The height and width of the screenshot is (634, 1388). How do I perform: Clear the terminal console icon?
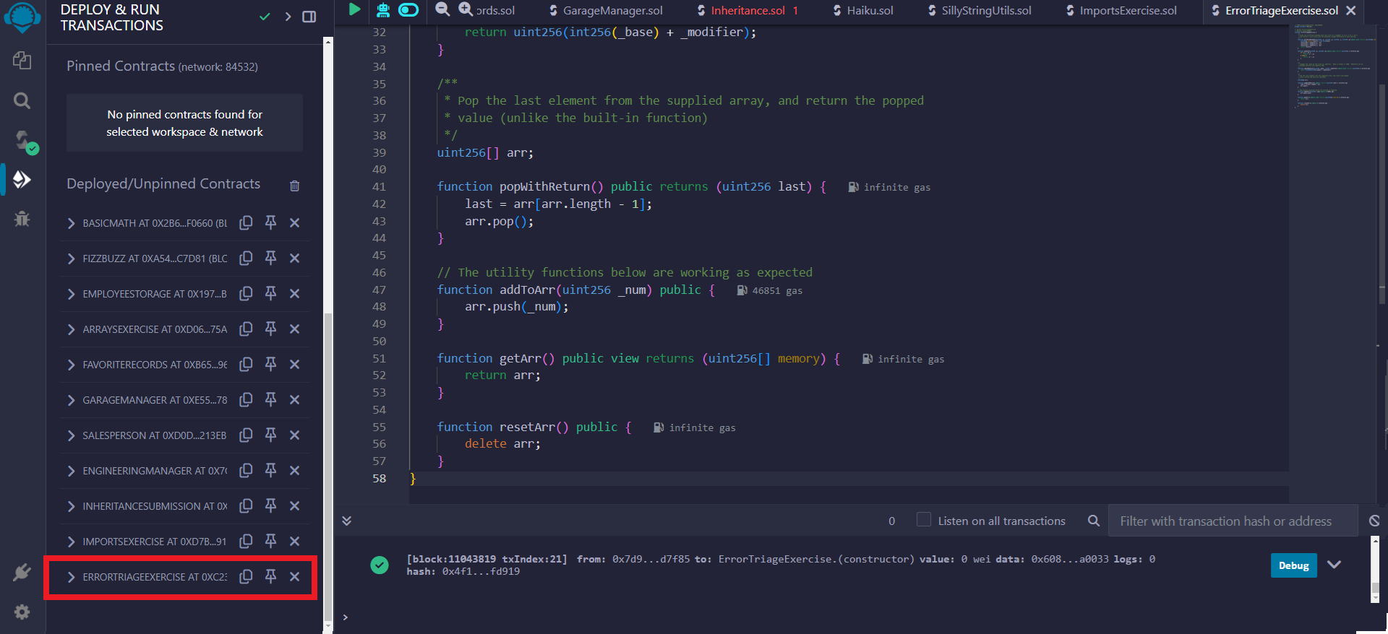coord(1374,521)
